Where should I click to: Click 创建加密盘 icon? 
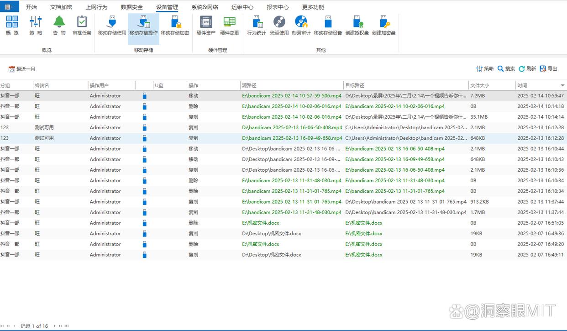pyautogui.click(x=383, y=26)
